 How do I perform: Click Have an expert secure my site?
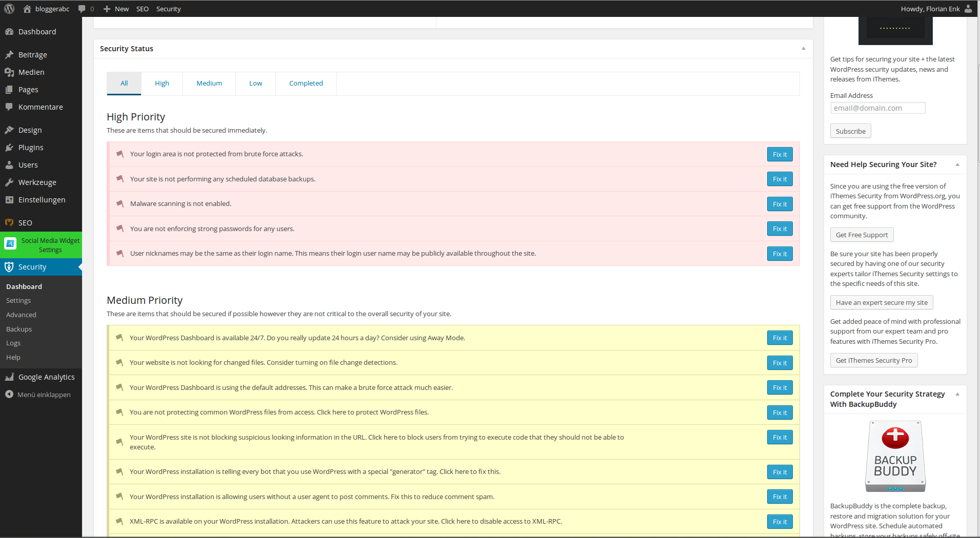pyautogui.click(x=882, y=302)
